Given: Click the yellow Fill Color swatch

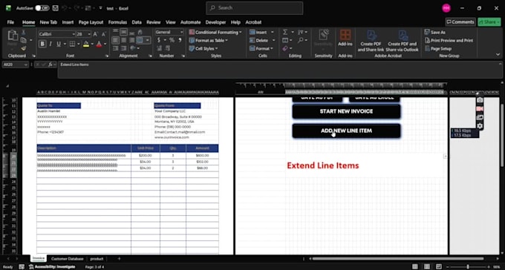Looking at the screenshot, I should [x=86, y=44].
